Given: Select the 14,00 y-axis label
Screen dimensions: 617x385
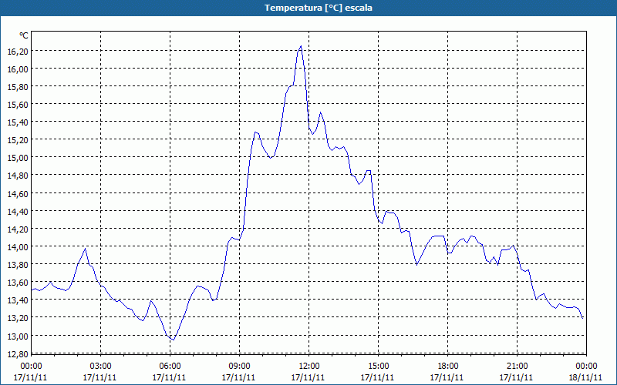Looking at the screenshot, I should (18, 247).
